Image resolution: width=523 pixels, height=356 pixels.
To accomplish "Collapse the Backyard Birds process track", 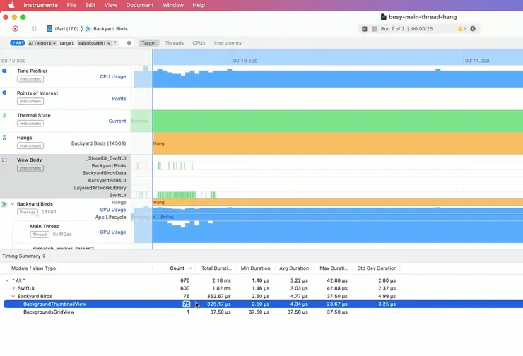I will pyautogui.click(x=12, y=204).
